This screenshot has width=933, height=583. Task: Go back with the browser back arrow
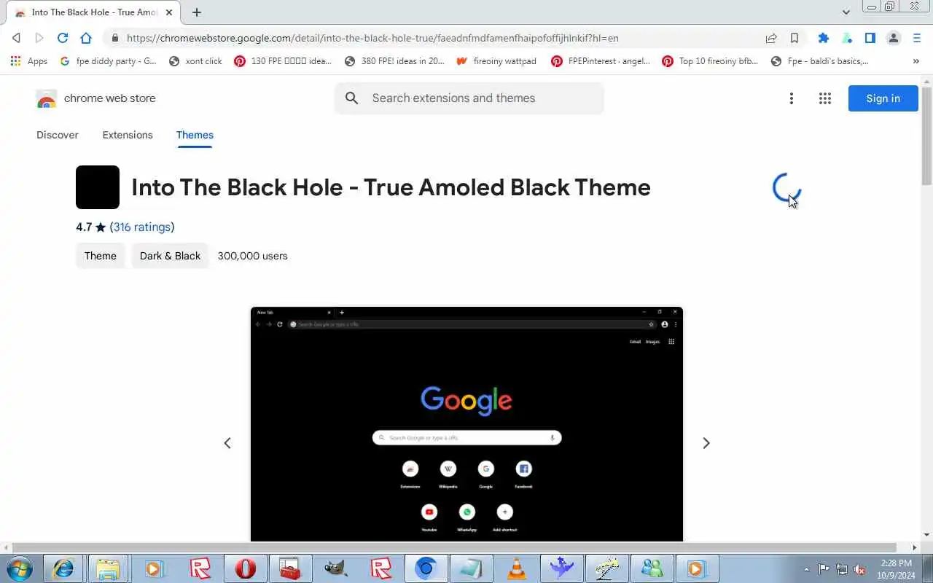click(x=16, y=38)
